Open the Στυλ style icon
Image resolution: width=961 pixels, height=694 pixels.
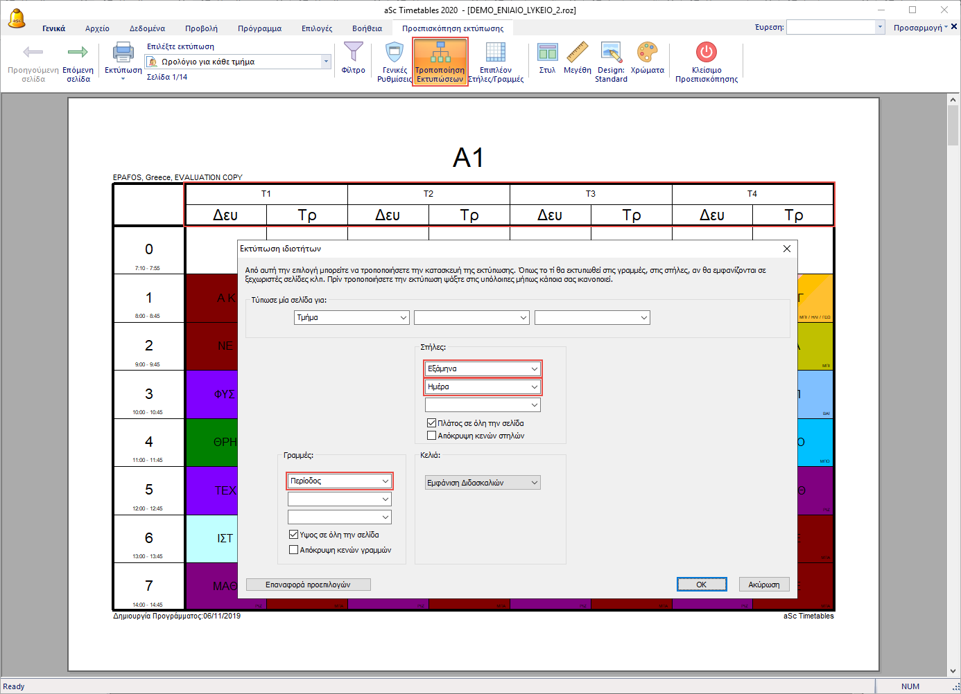click(547, 53)
